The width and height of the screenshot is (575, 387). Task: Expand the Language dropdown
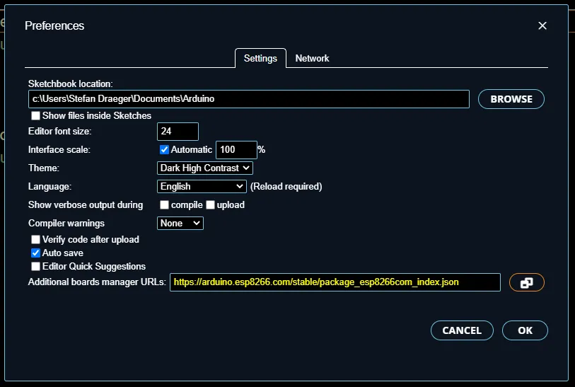click(x=201, y=187)
